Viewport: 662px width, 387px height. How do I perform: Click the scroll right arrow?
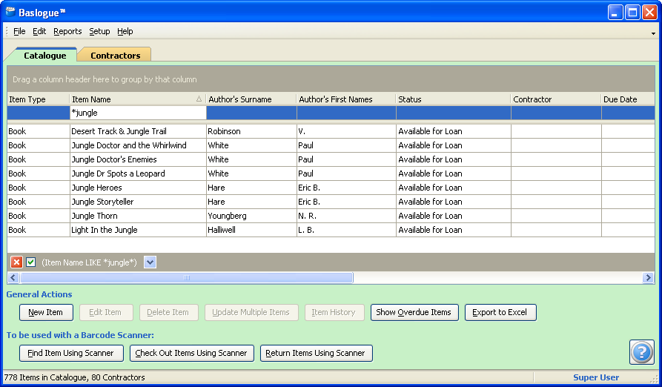coord(648,278)
